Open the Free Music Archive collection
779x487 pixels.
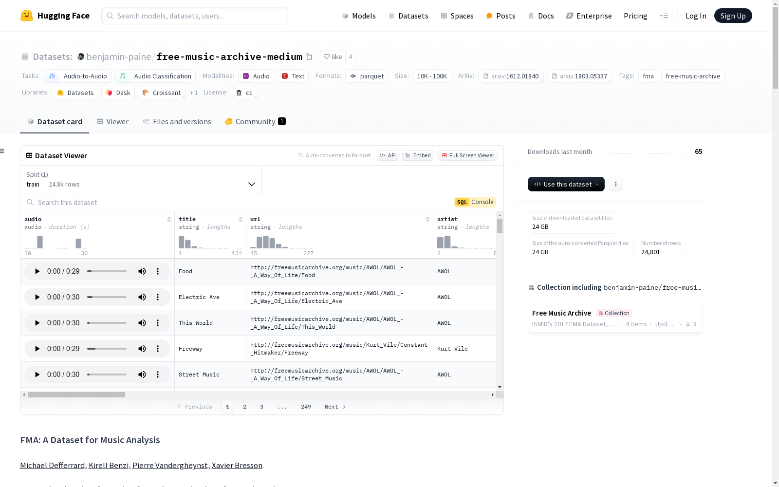[615, 318]
